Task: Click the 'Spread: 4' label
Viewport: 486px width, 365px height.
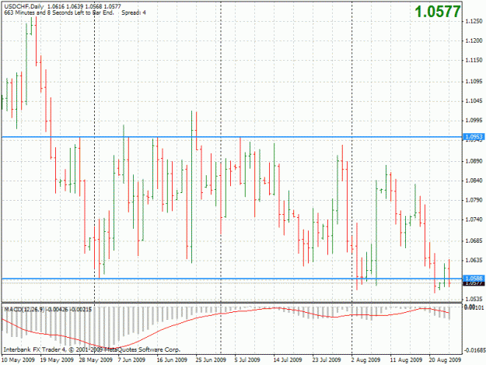Action: pos(134,12)
